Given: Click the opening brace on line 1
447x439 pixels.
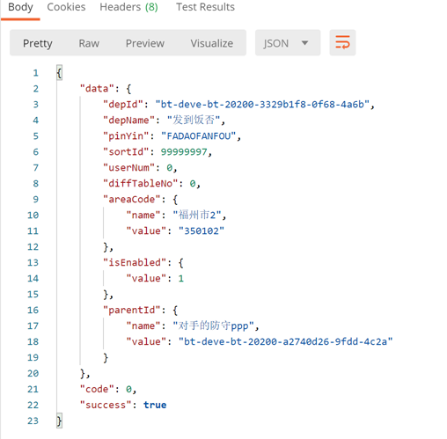Looking at the screenshot, I should (59, 73).
